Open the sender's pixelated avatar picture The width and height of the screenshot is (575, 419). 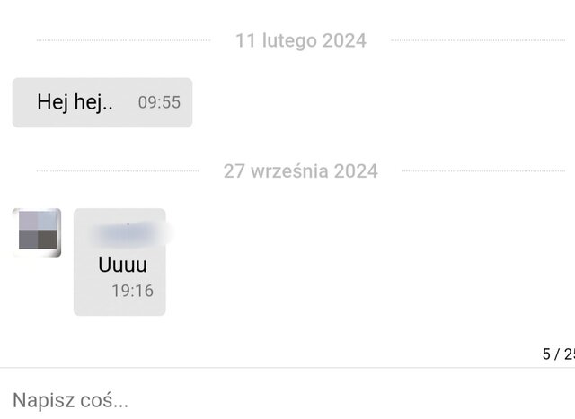coord(37,232)
